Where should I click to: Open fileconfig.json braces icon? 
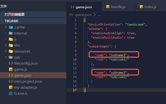click(11, 63)
